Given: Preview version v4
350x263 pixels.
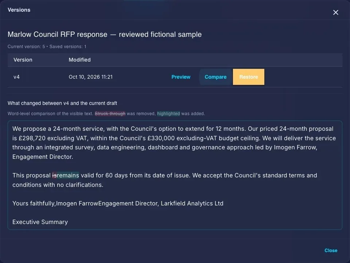Looking at the screenshot, I should (181, 77).
